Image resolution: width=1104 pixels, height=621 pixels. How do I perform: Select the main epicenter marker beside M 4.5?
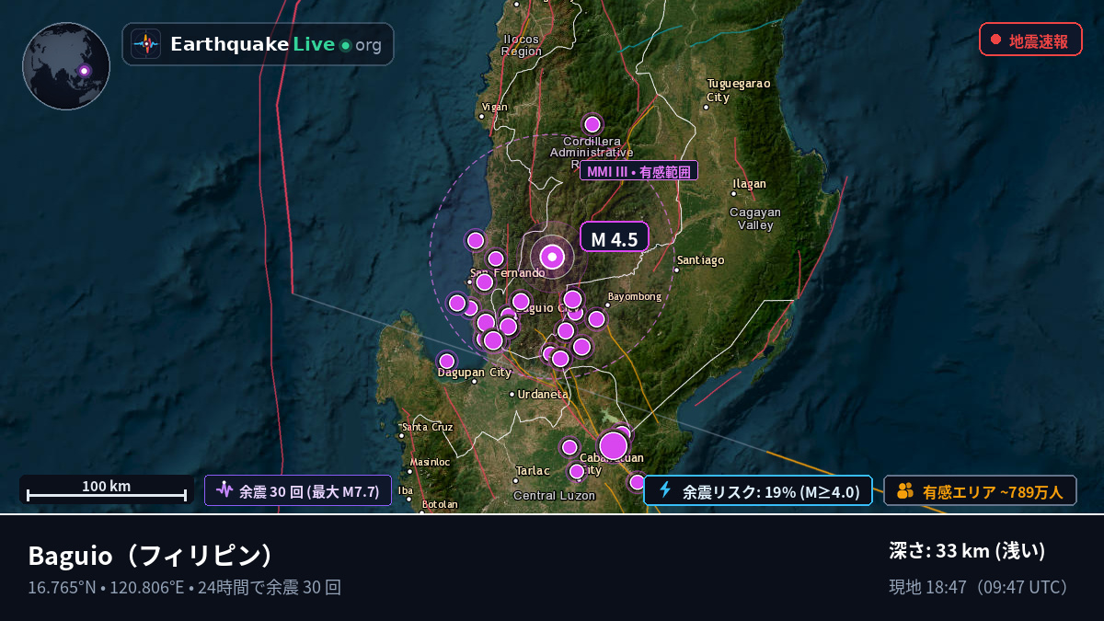552,257
